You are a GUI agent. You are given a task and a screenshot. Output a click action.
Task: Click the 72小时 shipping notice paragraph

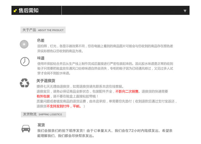coord(105,133)
